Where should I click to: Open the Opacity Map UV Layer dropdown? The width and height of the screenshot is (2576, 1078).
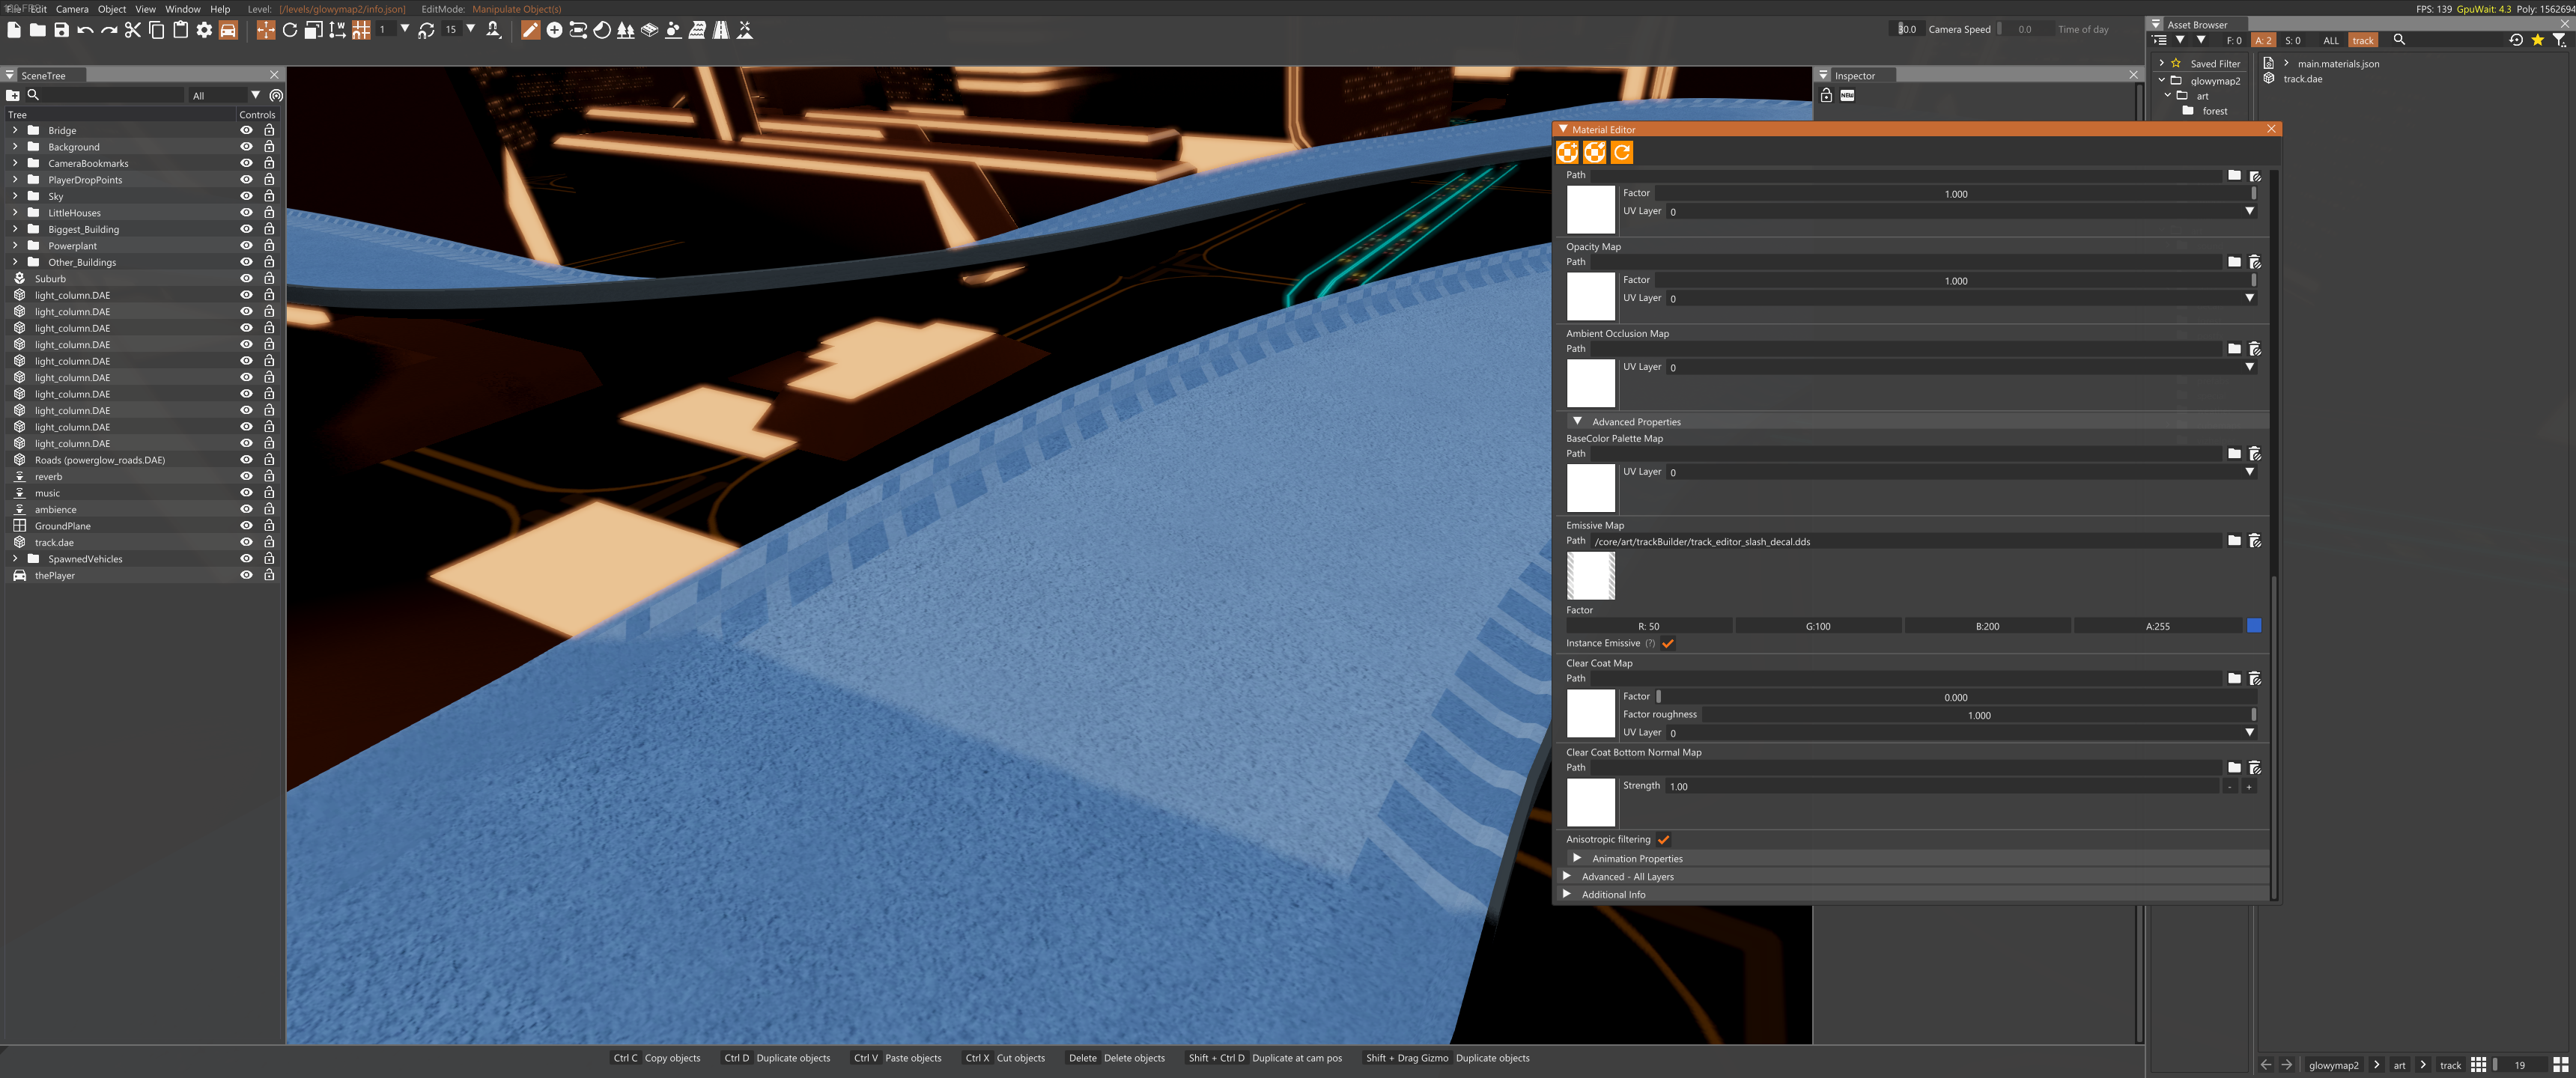point(2250,298)
